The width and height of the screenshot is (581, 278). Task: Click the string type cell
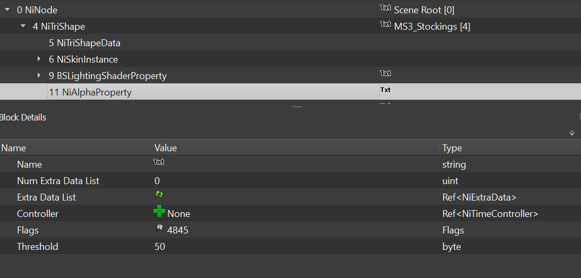pos(454,164)
